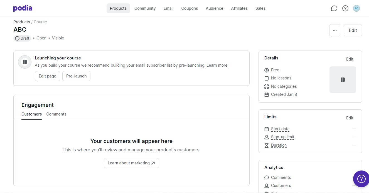Click the Edit page button
The height and width of the screenshot is (193, 369).
tap(47, 76)
